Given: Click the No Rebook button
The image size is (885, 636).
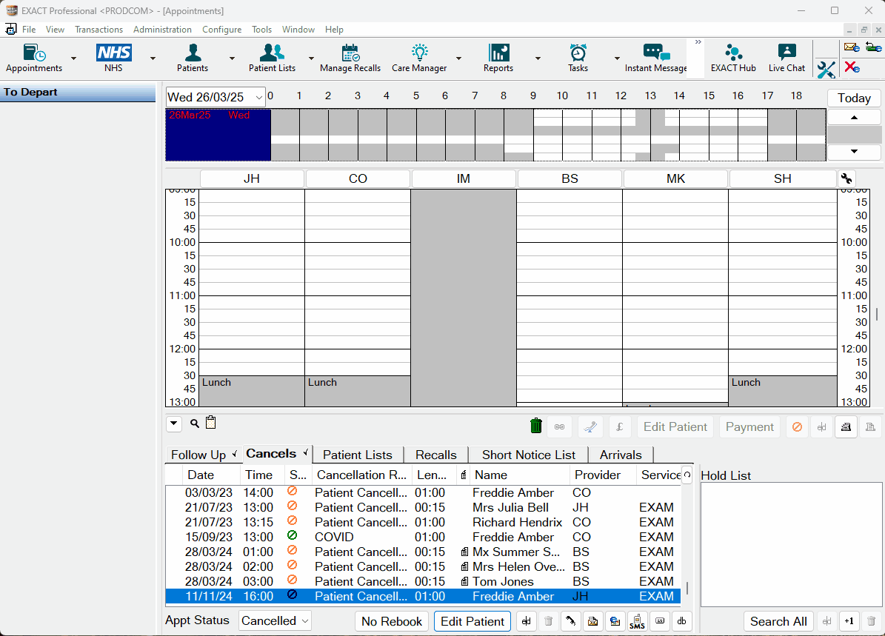Looking at the screenshot, I should 392,621.
